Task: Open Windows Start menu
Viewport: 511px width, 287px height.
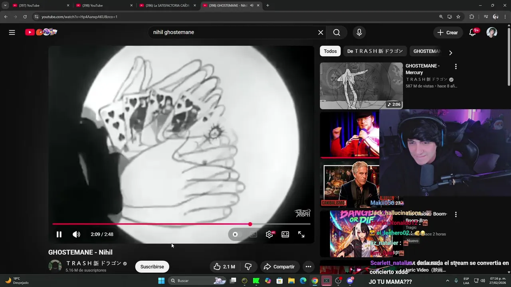Action: tap(161, 281)
